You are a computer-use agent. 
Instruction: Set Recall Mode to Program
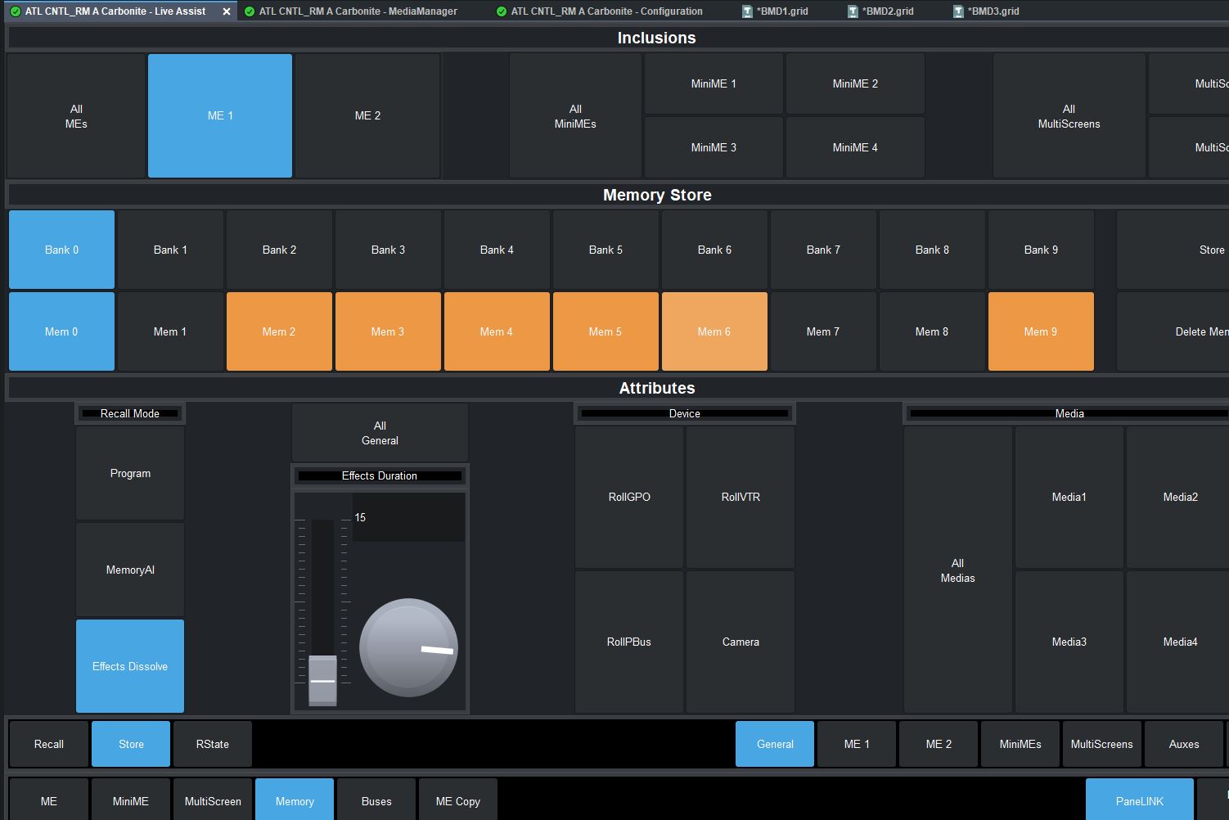(x=130, y=473)
